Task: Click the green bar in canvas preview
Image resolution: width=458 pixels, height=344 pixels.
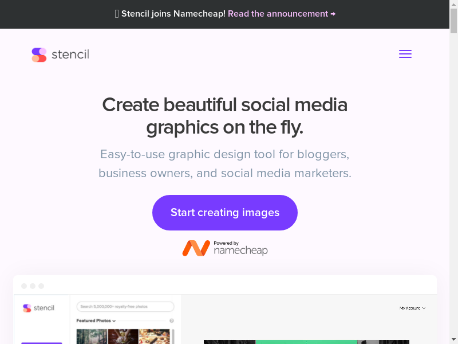Action: [306, 342]
